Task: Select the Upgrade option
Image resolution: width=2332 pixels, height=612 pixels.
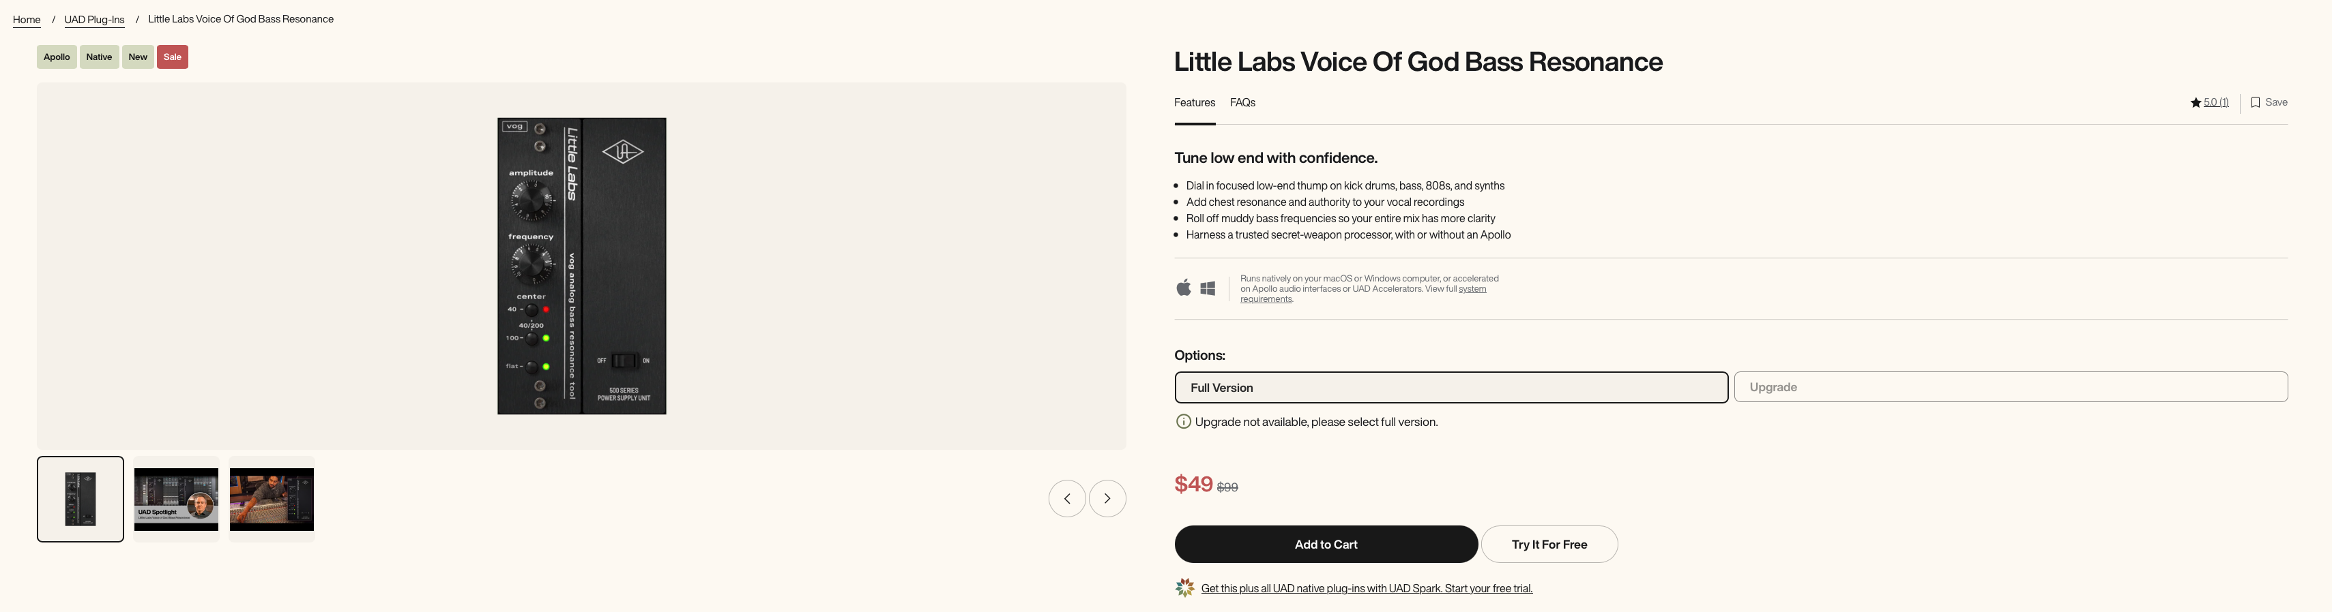Action: point(2011,387)
